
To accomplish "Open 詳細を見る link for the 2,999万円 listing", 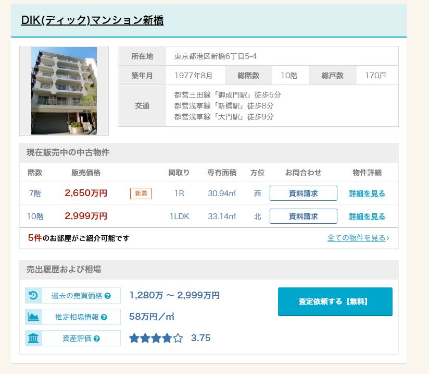I will (x=367, y=216).
